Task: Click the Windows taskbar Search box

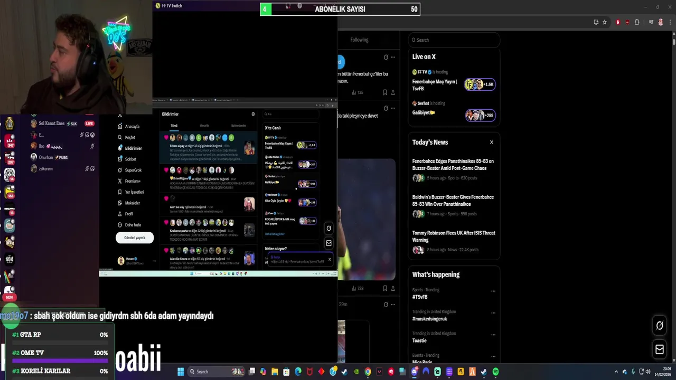Action: point(217,372)
